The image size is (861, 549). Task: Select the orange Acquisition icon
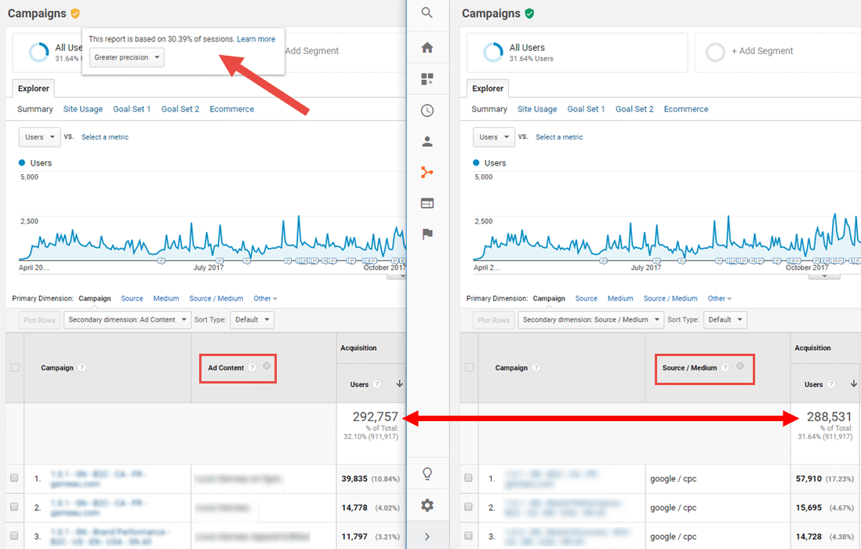[x=427, y=173]
